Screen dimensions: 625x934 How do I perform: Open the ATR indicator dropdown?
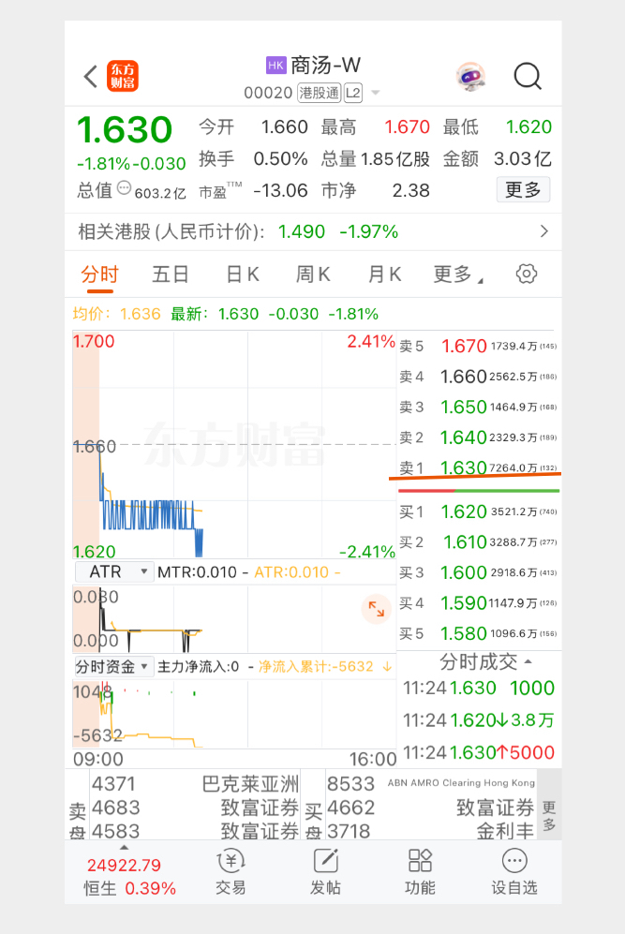113,571
